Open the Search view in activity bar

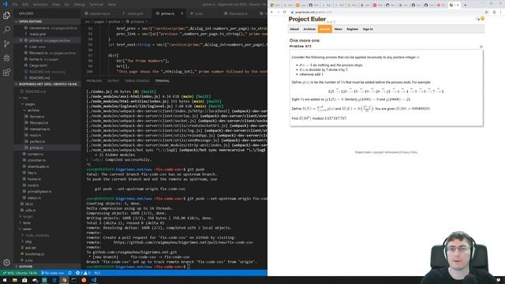tap(6, 30)
